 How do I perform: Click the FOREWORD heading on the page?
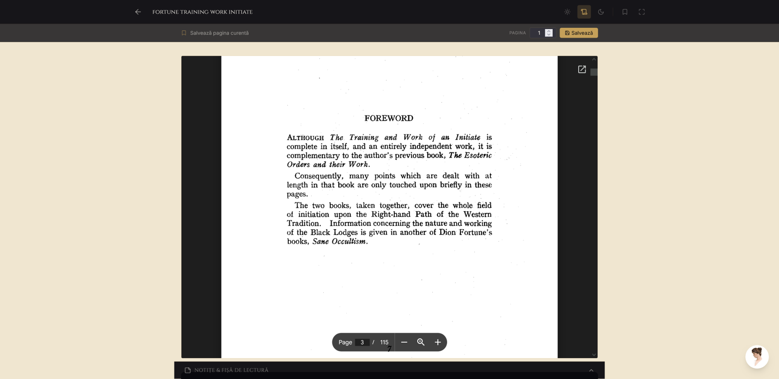pyautogui.click(x=389, y=118)
